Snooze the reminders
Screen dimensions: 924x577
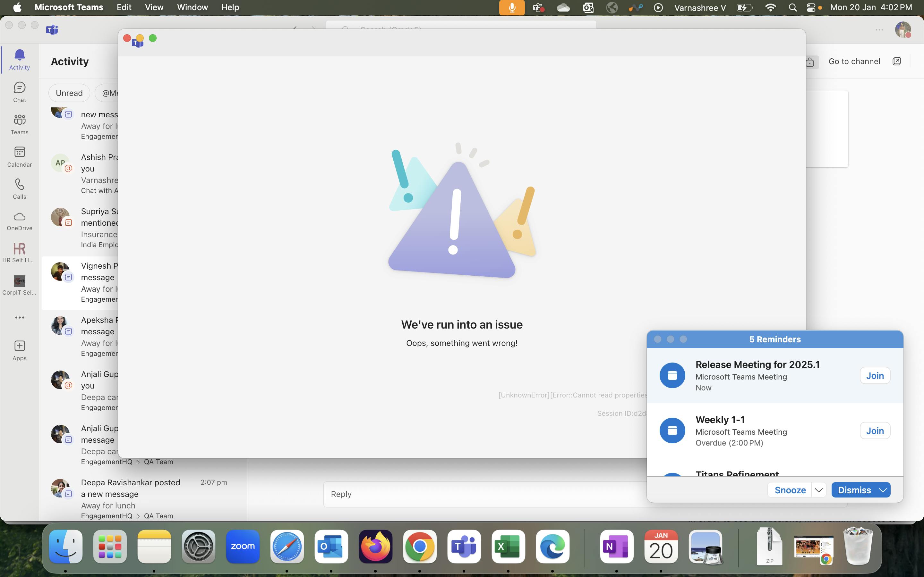(x=790, y=490)
